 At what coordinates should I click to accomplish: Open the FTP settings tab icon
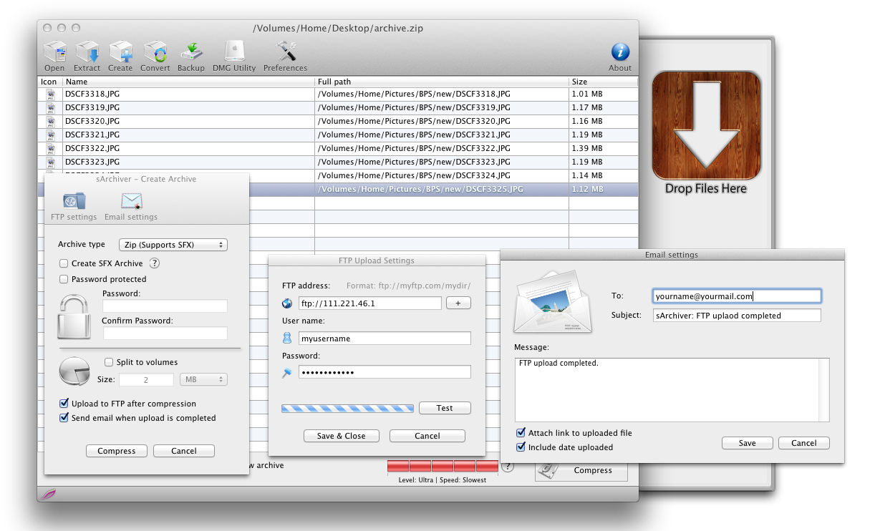(74, 201)
